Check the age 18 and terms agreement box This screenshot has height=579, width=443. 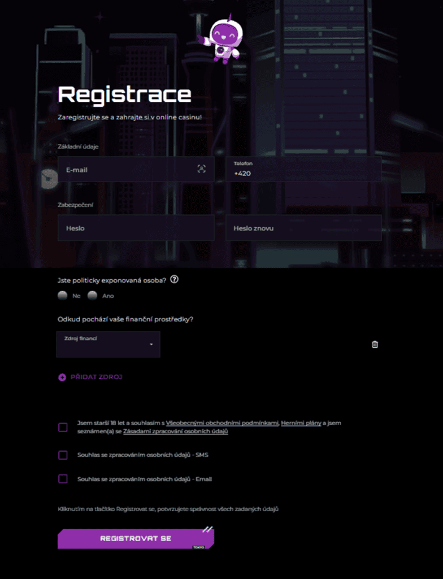click(x=63, y=427)
